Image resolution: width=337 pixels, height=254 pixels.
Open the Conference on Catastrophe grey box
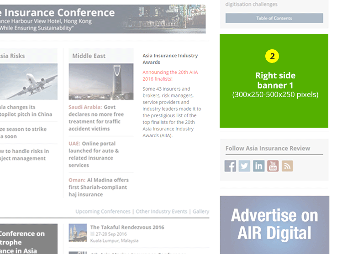pyautogui.click(x=29, y=239)
